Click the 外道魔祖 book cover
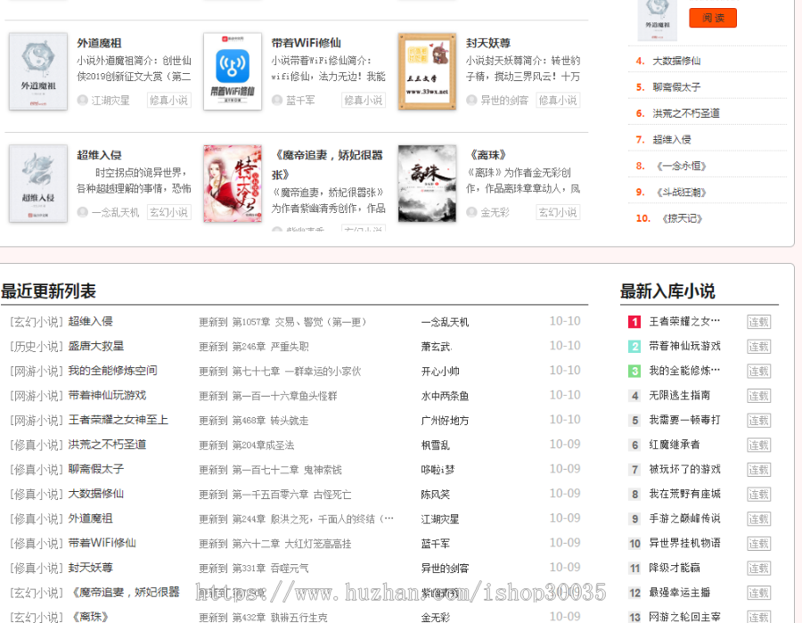This screenshot has height=623, width=802. tap(37, 71)
